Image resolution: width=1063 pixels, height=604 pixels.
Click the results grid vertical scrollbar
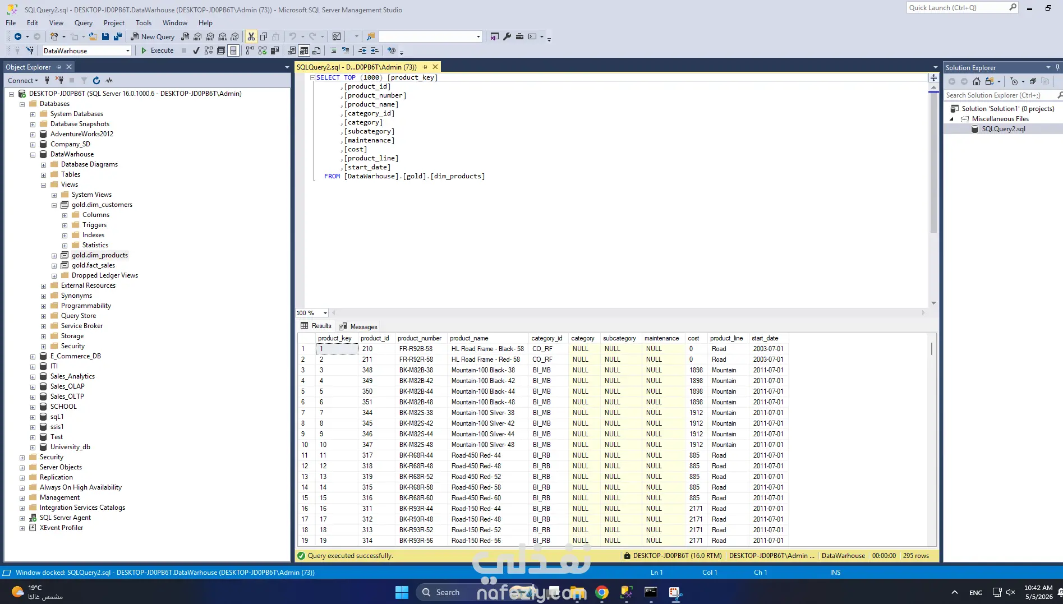coord(932,440)
